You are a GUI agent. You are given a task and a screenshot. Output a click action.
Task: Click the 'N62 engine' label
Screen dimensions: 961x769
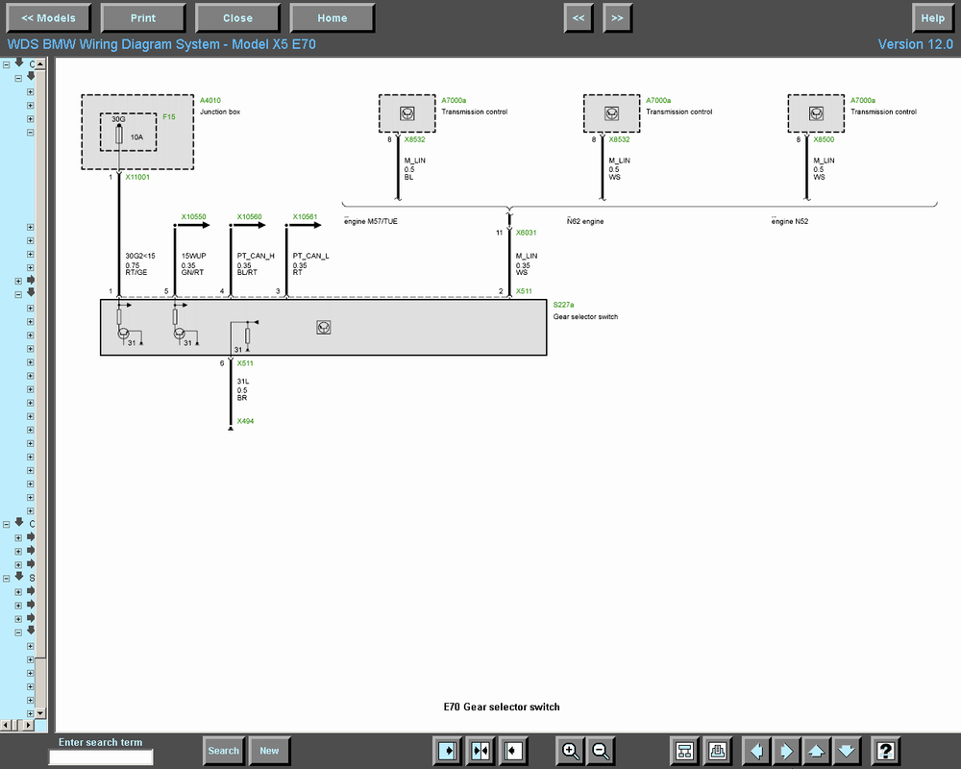coord(585,221)
